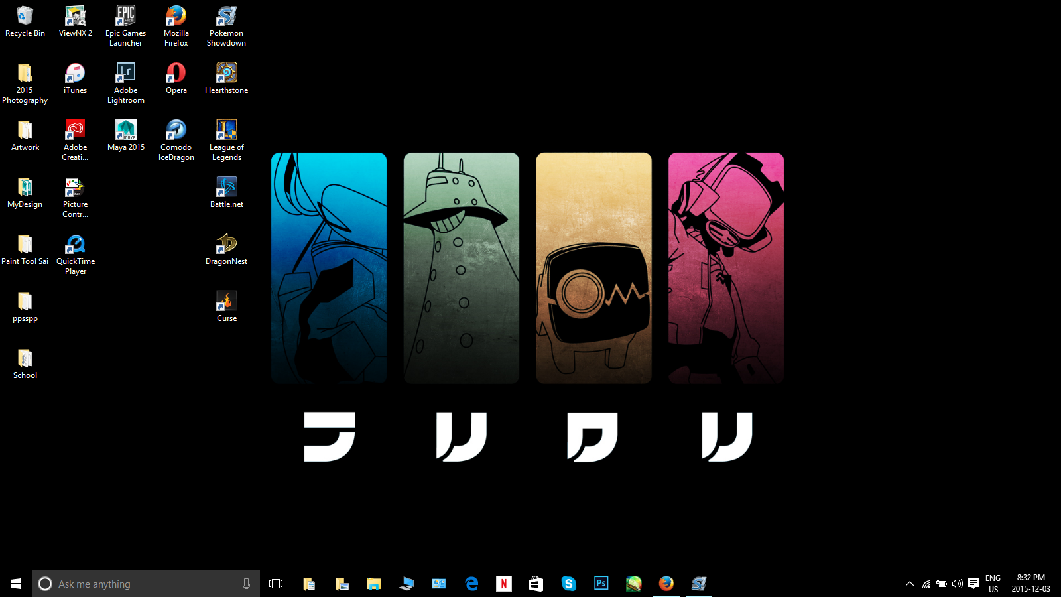Select the Maya 2015 desktop shortcut
1061x597 pixels.
125,135
